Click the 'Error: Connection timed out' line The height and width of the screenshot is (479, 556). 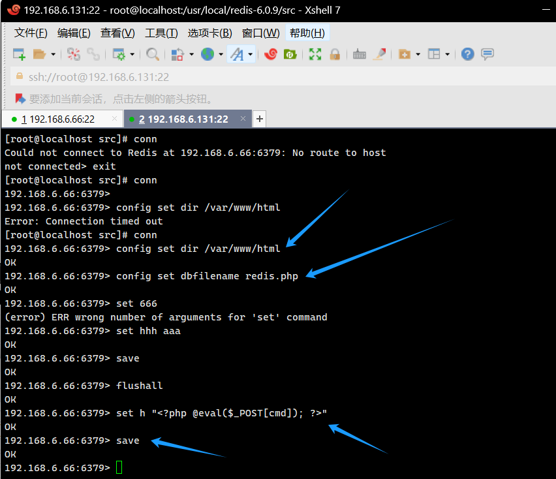(x=84, y=221)
